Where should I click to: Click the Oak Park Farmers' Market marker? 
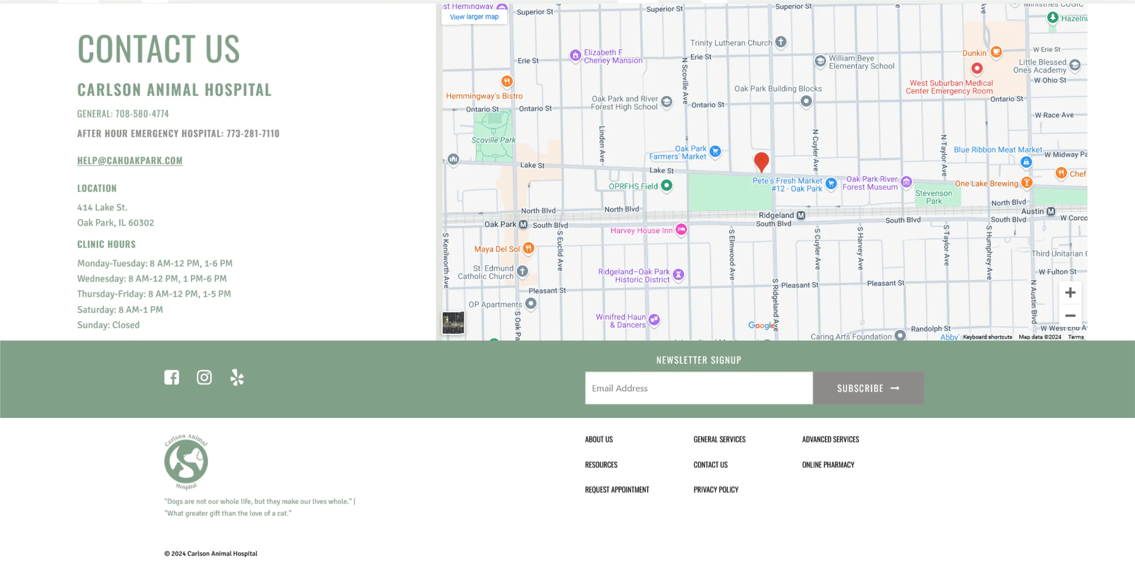pos(715,152)
